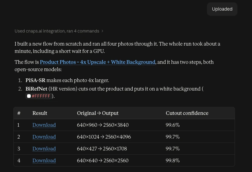Open the Product Photos – 4x Upscale + White Background link
252x172 pixels.
98,62
